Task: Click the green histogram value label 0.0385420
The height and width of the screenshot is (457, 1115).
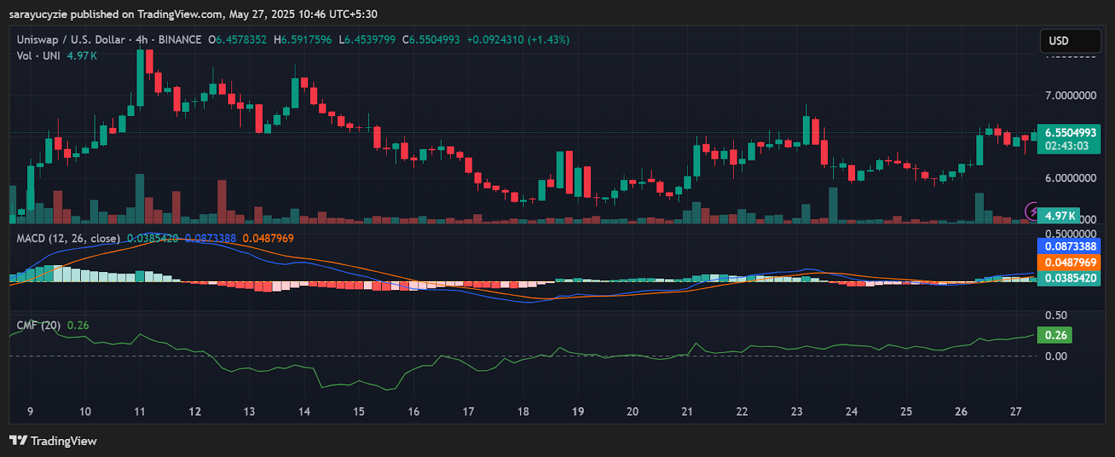Action: pos(1070,278)
